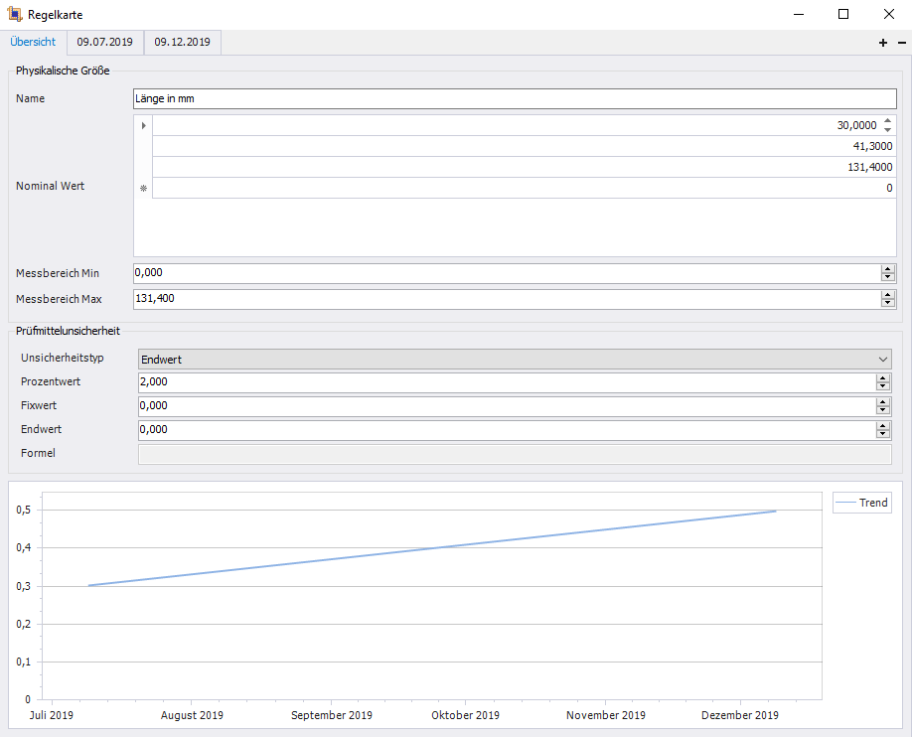Select the 41,3000 nominal value row
The height and width of the screenshot is (737, 912).
tap(524, 146)
